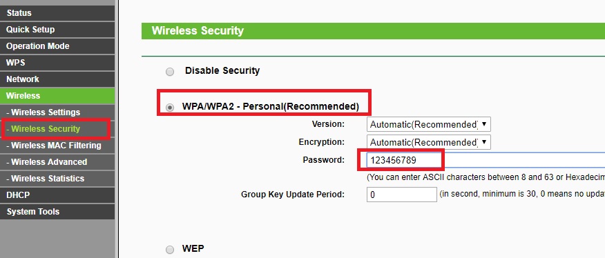Select WPA/WPA2 - Personal radio button

click(170, 108)
